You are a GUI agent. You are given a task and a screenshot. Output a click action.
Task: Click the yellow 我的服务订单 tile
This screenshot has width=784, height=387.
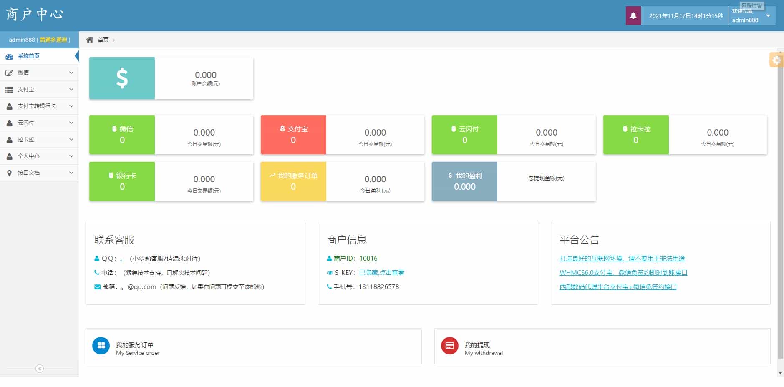[x=293, y=181]
